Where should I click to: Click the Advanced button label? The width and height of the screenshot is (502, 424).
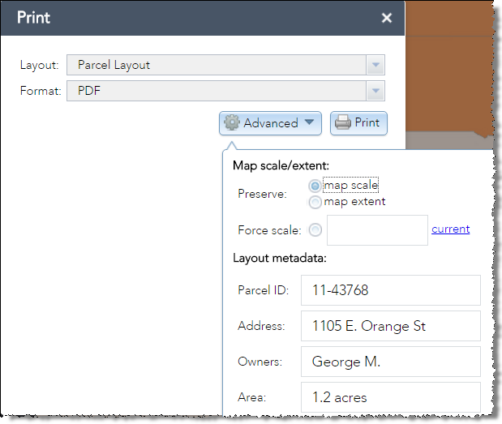[x=271, y=123]
